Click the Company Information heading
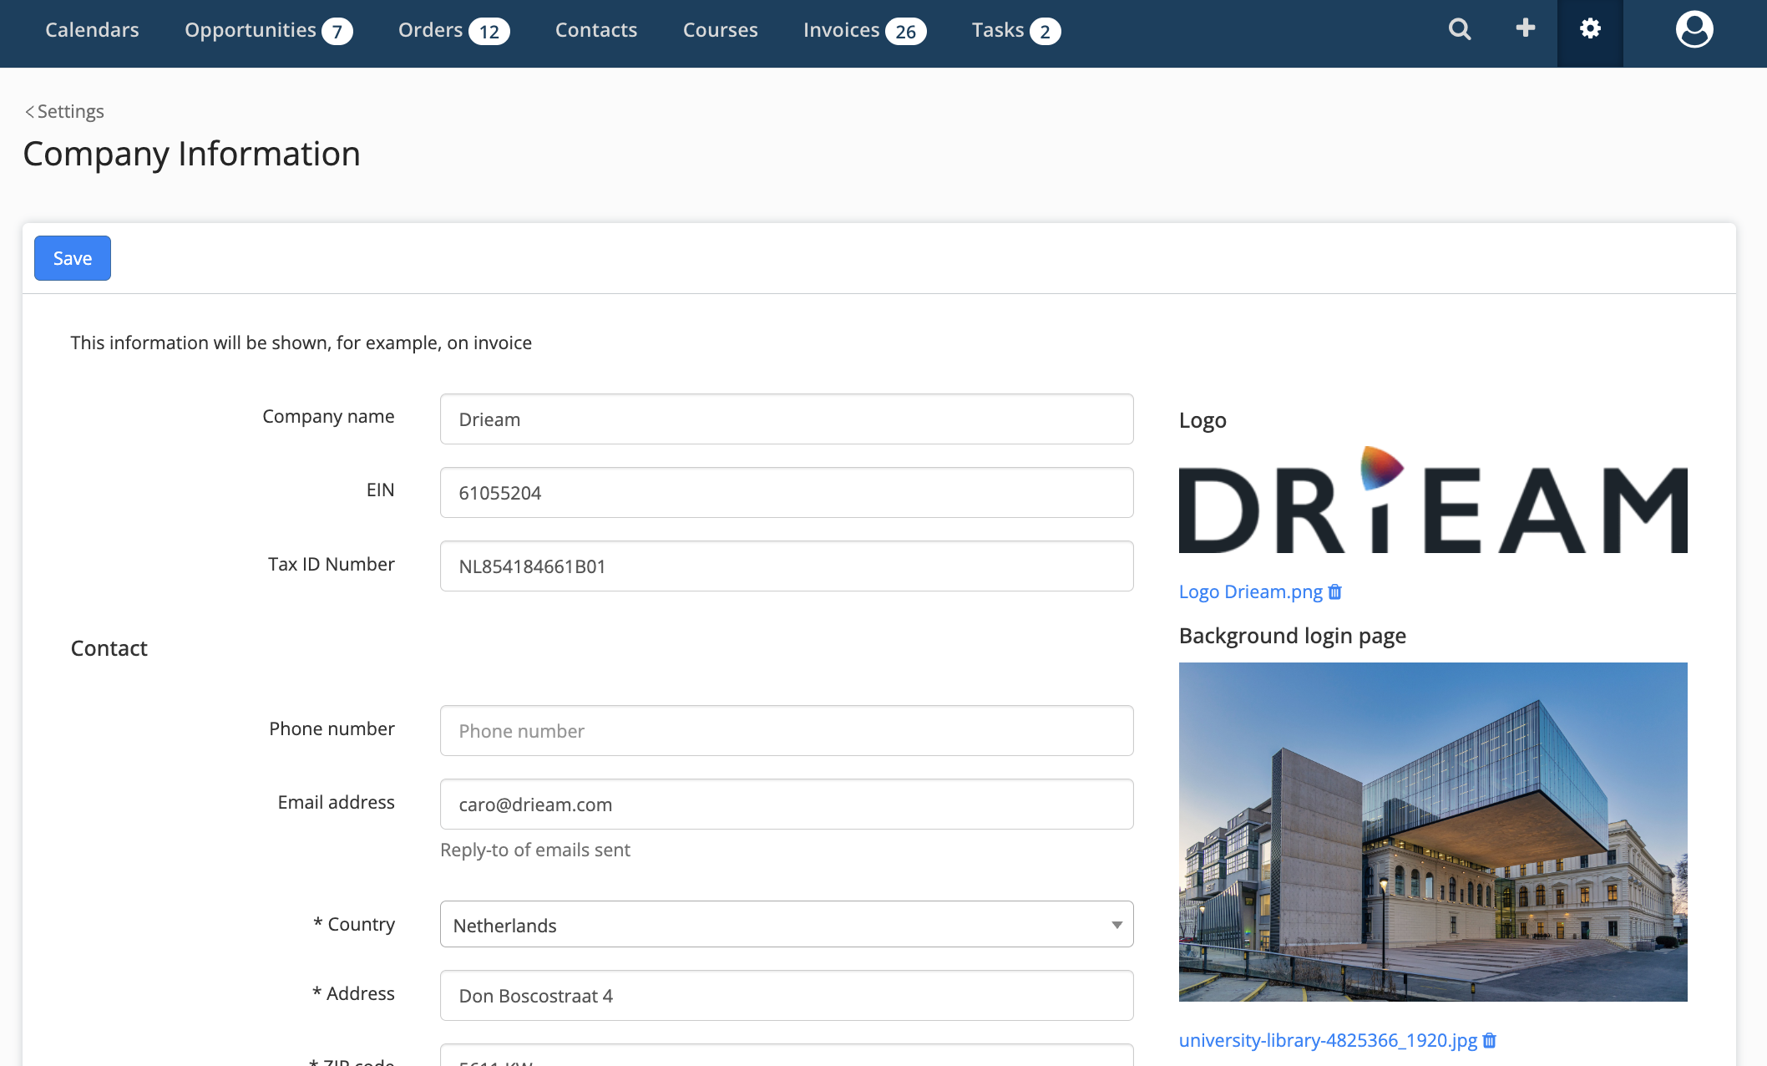This screenshot has height=1066, width=1767. 192,154
